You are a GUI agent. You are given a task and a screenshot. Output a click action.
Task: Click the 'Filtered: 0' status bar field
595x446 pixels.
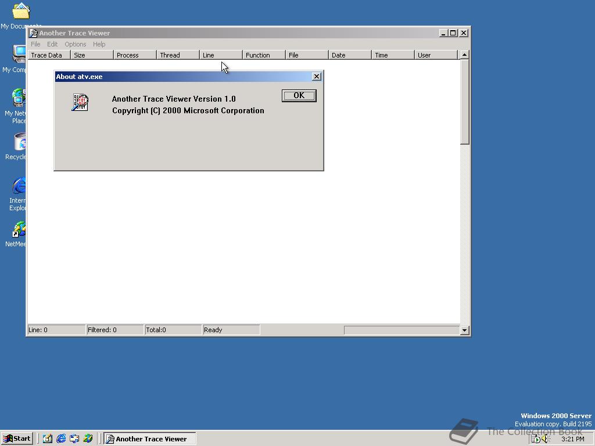point(115,330)
